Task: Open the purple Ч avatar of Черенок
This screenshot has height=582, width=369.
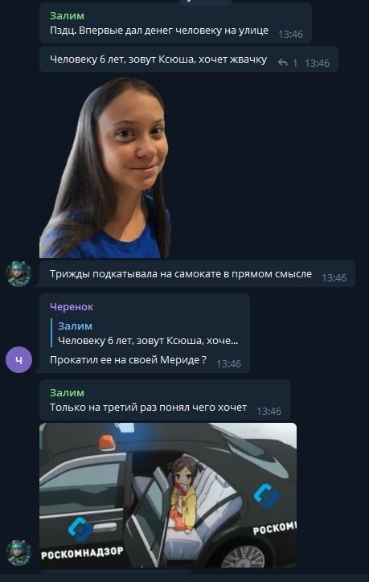Action: (x=18, y=359)
